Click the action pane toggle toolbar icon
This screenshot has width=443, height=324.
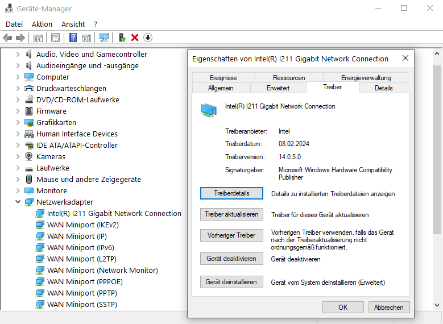pos(86,38)
